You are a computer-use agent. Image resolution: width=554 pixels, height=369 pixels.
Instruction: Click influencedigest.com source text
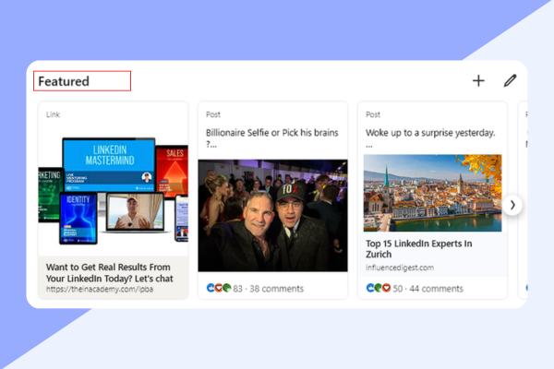(399, 267)
